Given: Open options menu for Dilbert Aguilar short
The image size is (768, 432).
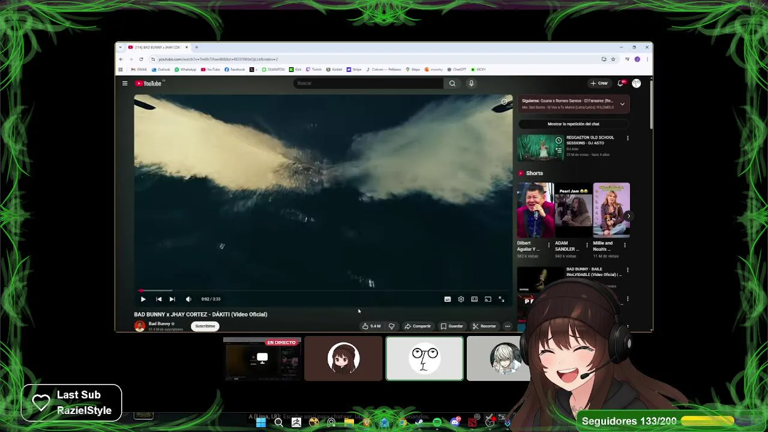Looking at the screenshot, I should click(x=548, y=245).
